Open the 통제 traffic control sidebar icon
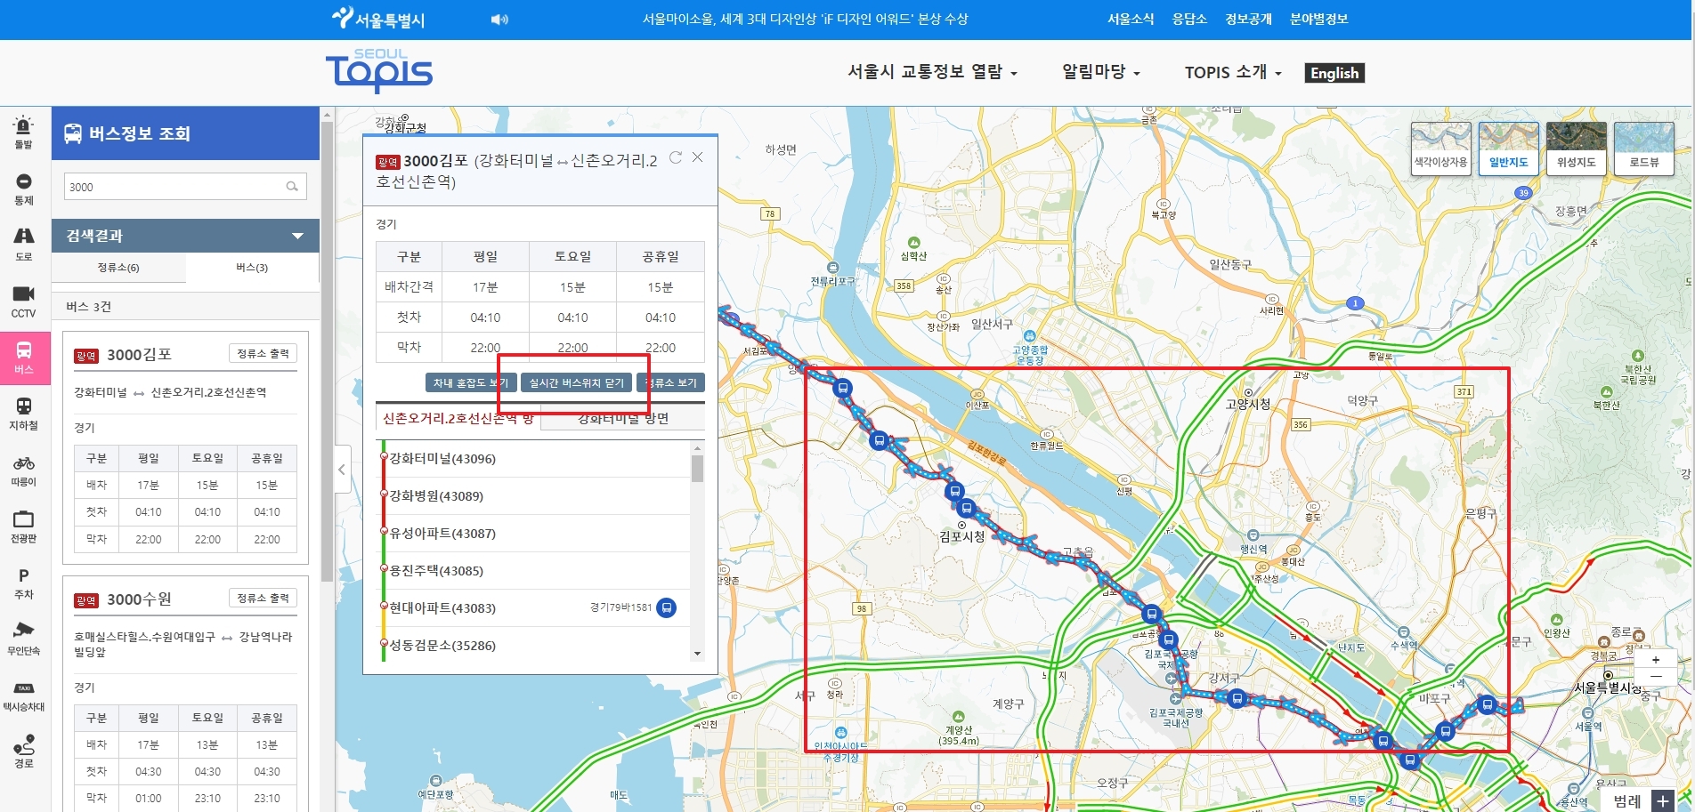Viewport: 1695px width, 812px height. coord(24,189)
